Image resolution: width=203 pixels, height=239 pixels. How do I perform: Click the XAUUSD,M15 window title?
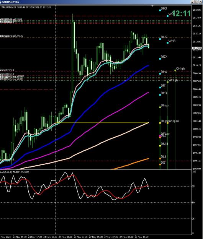coord(10,2)
